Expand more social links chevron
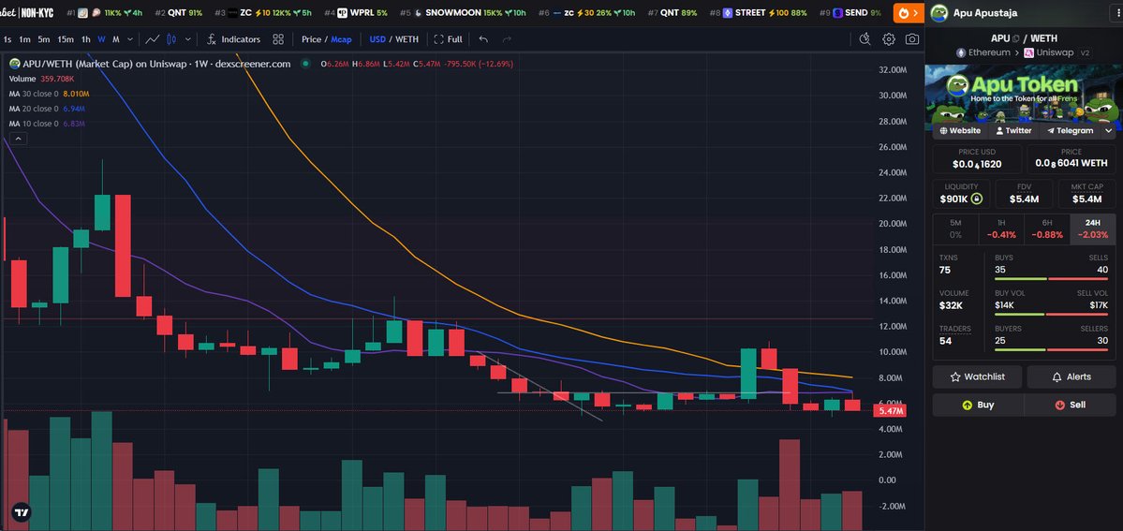Screen dimensions: 1123x531 [1109, 131]
